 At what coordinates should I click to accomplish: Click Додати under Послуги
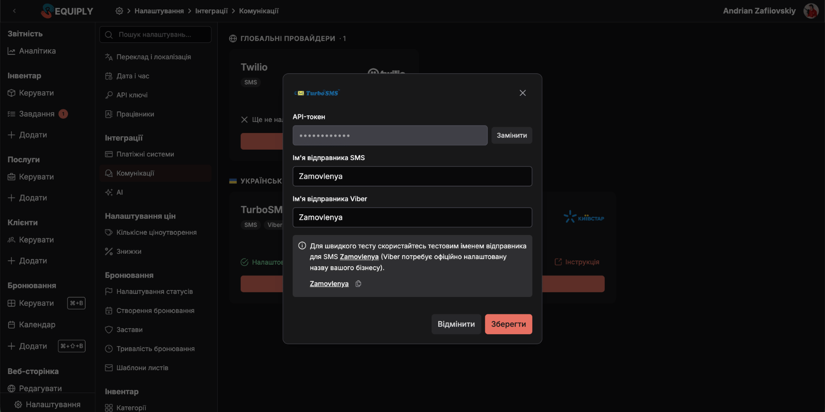click(x=27, y=198)
